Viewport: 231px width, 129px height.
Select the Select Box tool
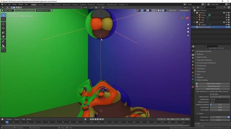(3, 15)
